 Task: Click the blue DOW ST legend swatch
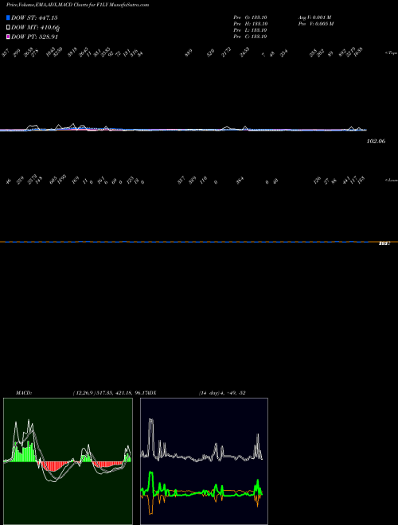point(8,17)
